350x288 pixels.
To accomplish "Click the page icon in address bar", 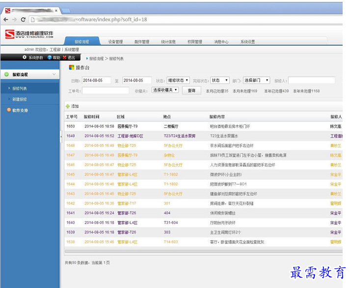I will (32, 20).
